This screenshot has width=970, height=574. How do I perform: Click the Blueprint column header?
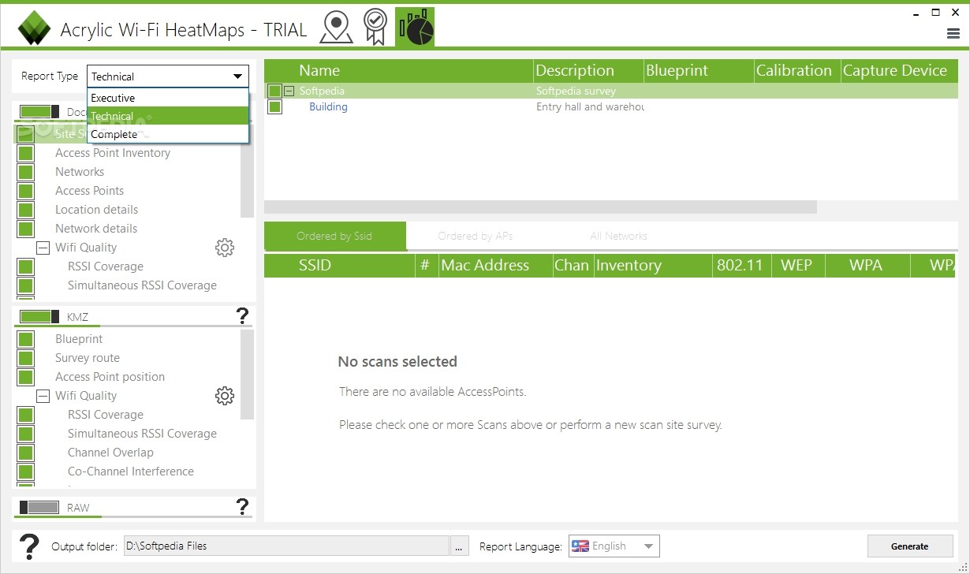coord(700,71)
